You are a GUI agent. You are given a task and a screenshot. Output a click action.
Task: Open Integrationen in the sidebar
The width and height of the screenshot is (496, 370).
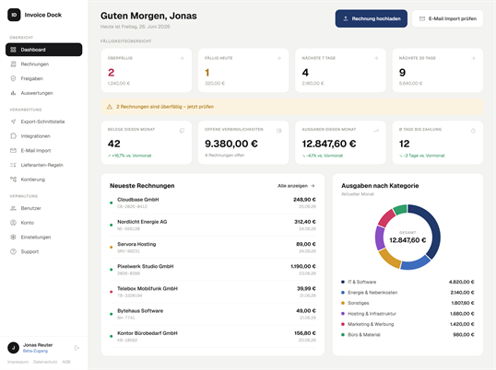click(44, 136)
